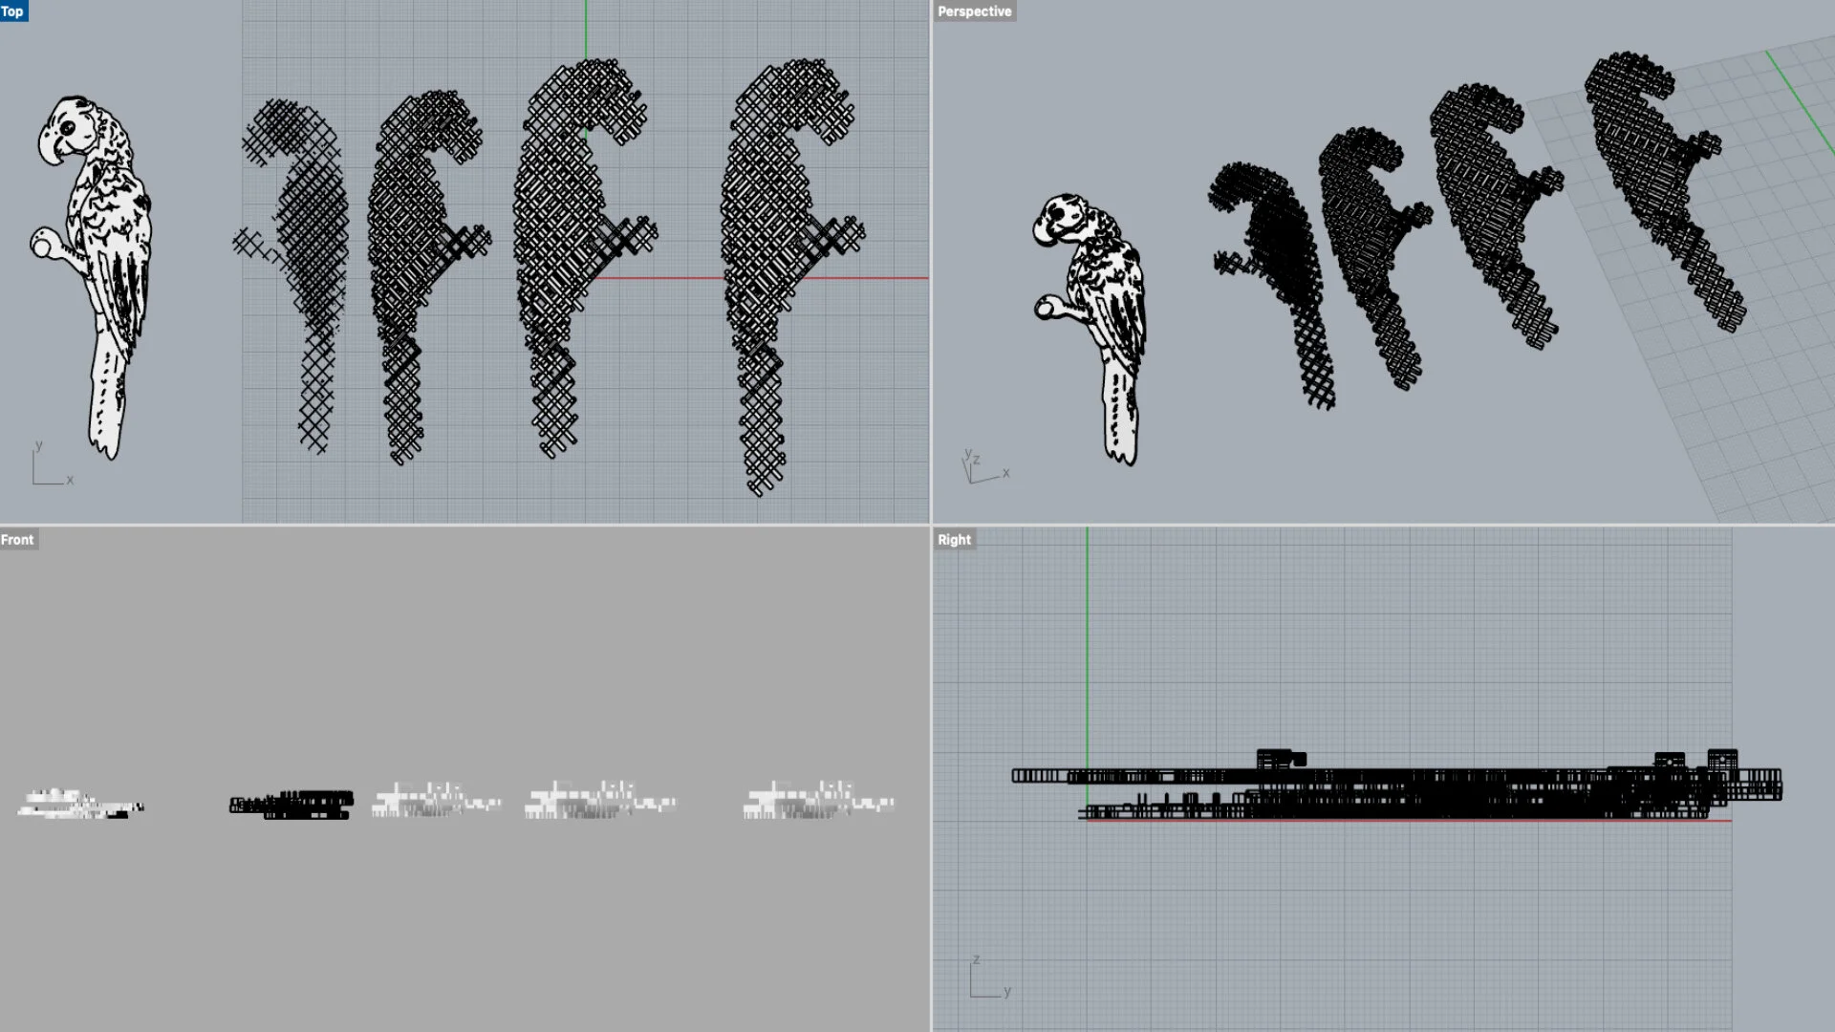
Task: Click the Front viewport title label
Action: (17, 540)
